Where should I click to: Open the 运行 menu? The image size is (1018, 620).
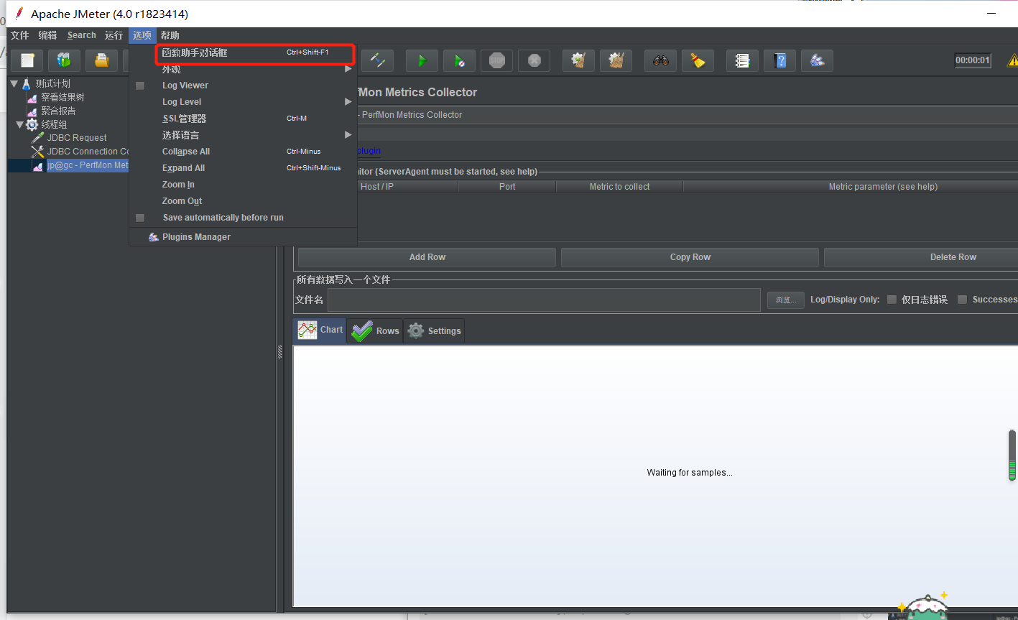(x=114, y=35)
